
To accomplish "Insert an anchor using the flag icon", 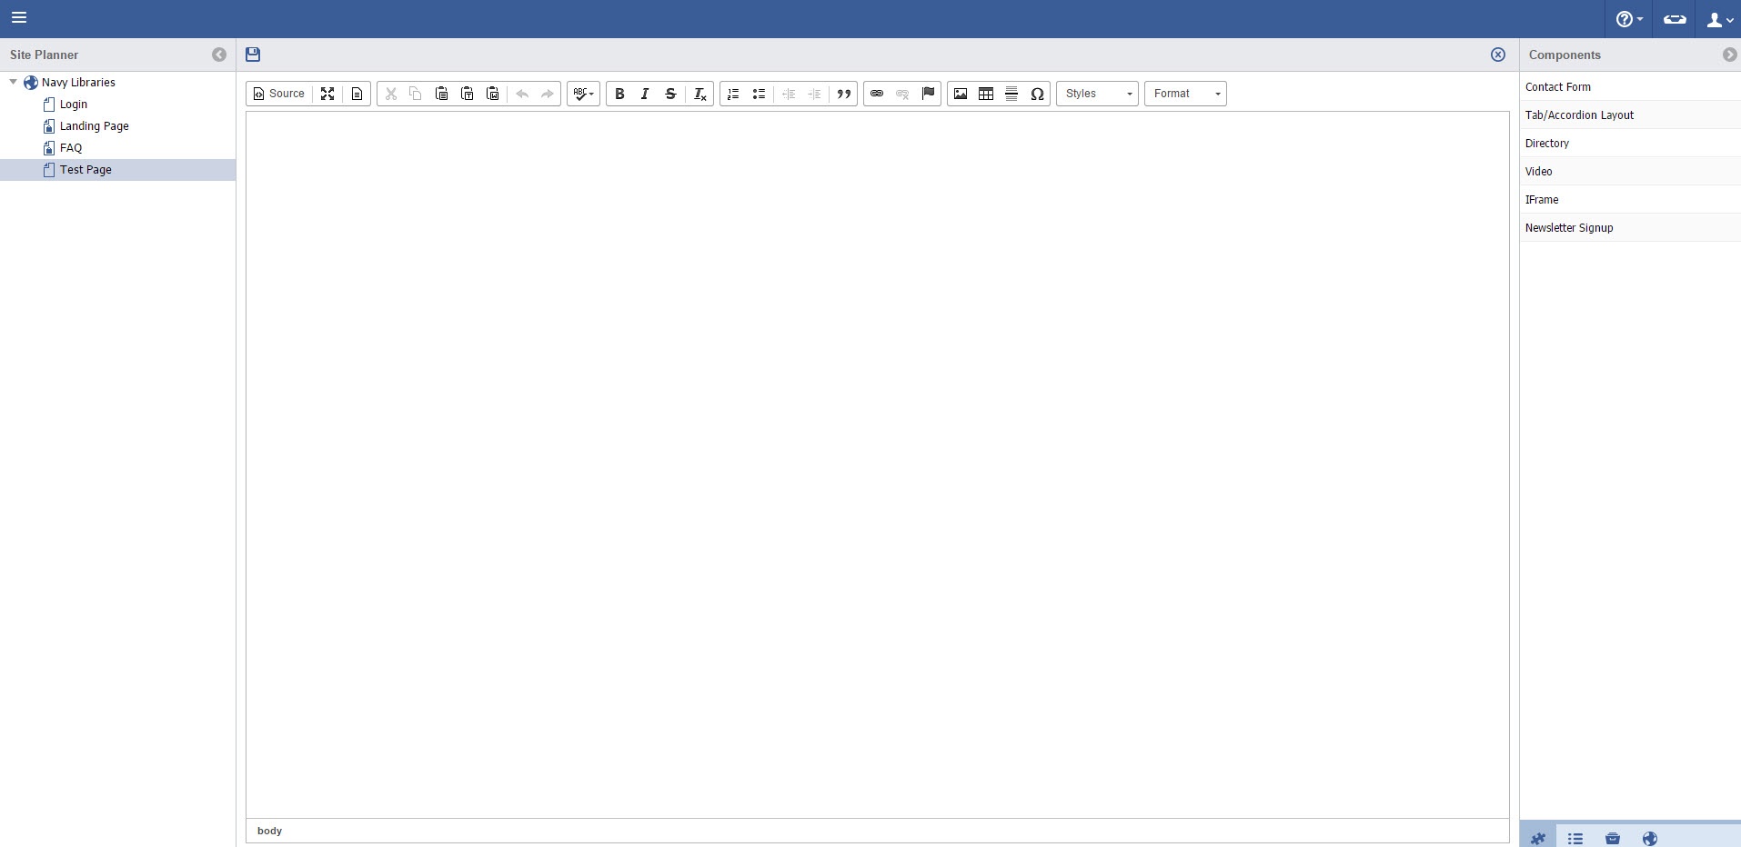I will [x=928, y=94].
